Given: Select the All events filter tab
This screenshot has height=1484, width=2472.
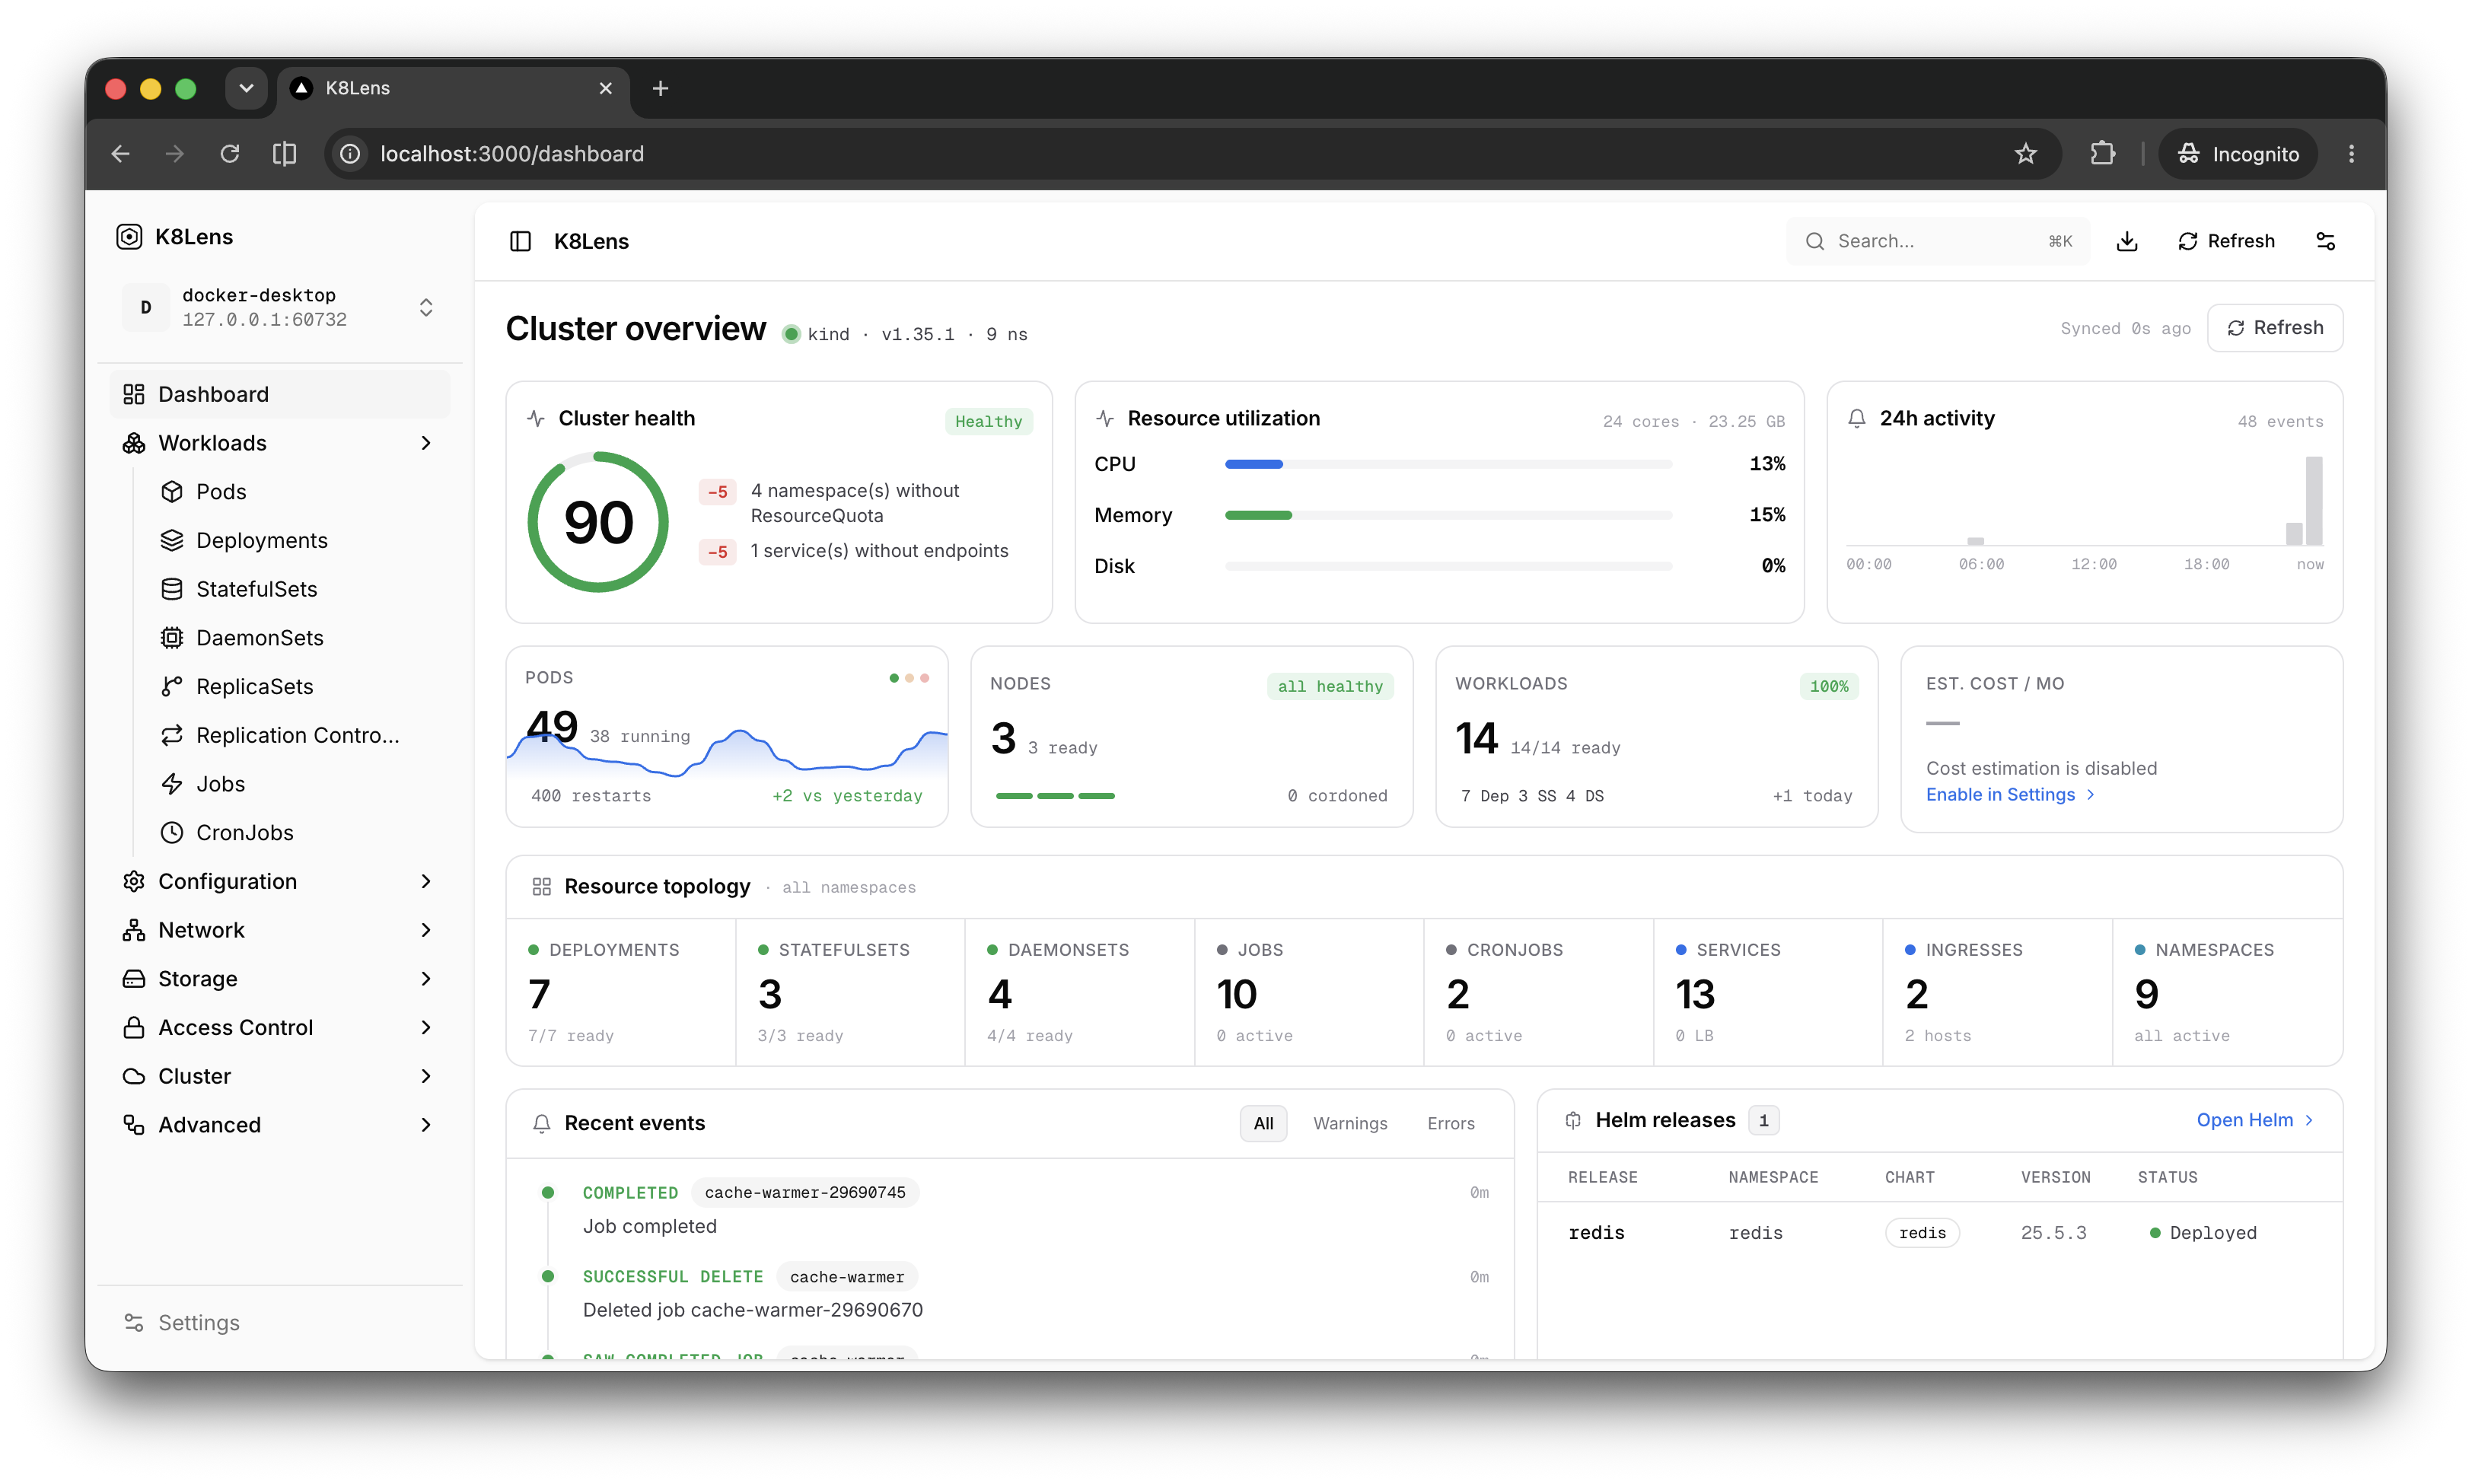Looking at the screenshot, I should (x=1263, y=1123).
